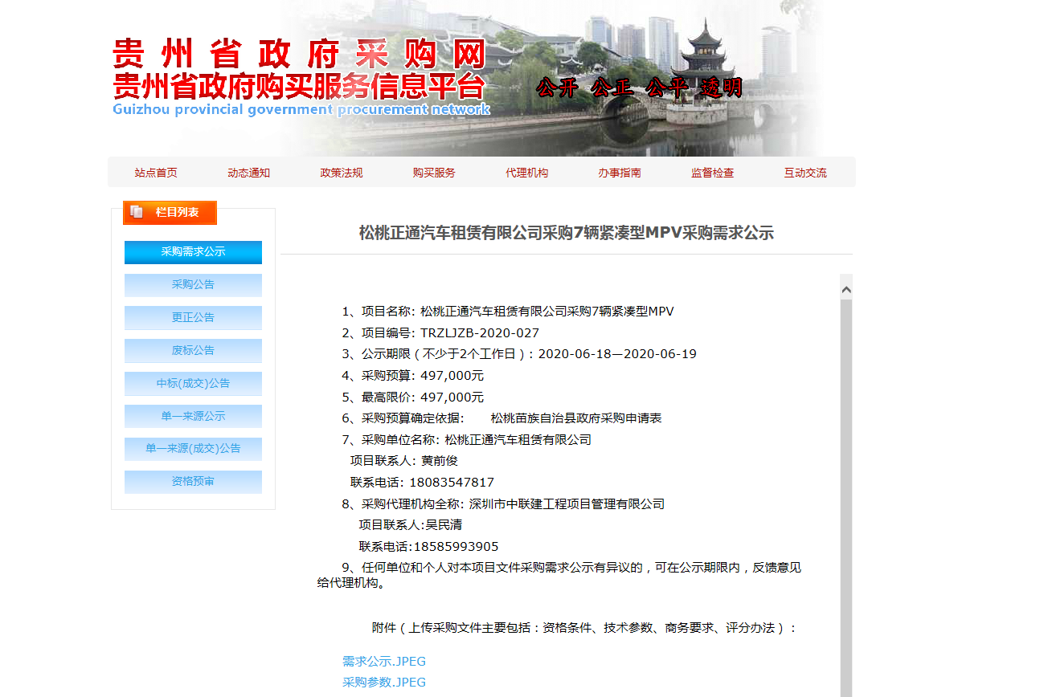This screenshot has height=697, width=1044.
Task: Open the 购买服务 navigation item
Action: [x=434, y=173]
